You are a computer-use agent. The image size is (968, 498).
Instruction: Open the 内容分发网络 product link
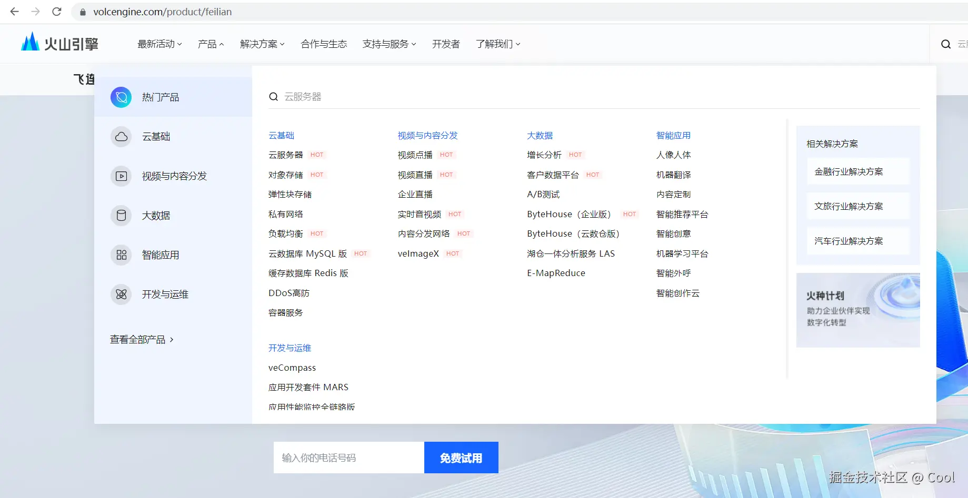pos(424,233)
